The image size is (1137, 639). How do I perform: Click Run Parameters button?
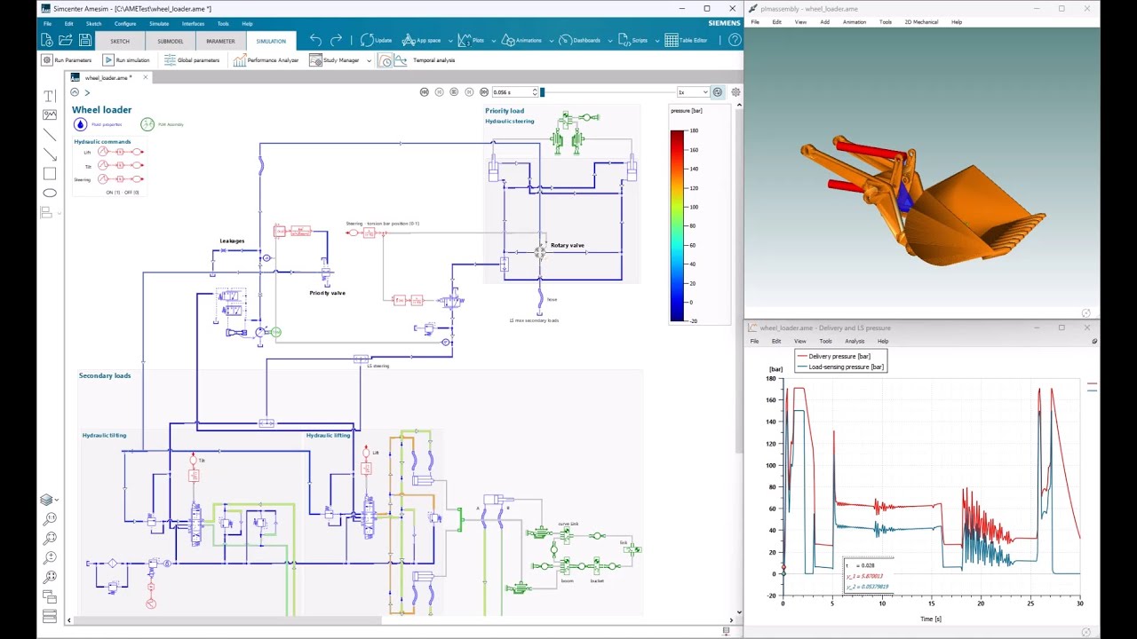(67, 60)
